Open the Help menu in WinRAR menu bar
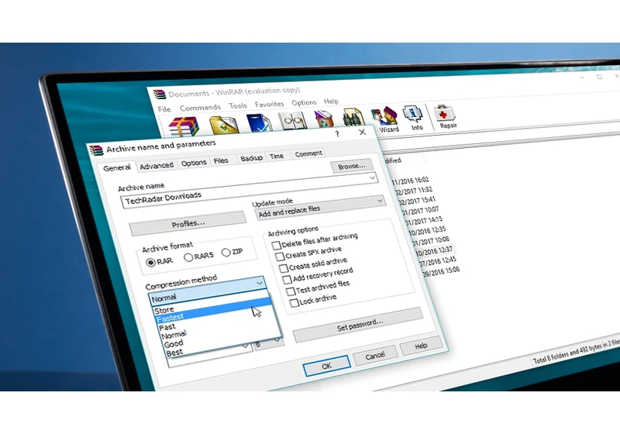 click(x=331, y=102)
